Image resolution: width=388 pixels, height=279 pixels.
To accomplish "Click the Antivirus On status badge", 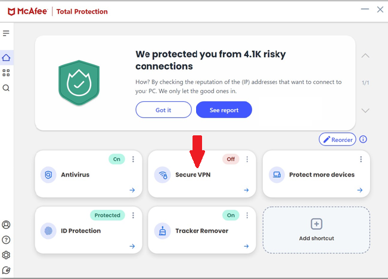I will tap(117, 159).
